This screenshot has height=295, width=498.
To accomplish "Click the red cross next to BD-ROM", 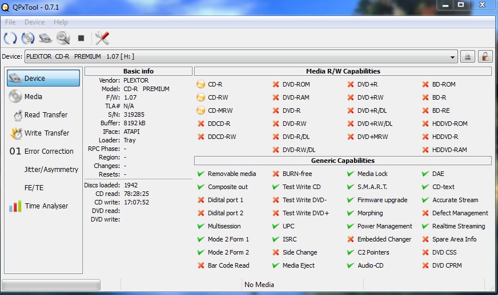I will [x=425, y=84].
